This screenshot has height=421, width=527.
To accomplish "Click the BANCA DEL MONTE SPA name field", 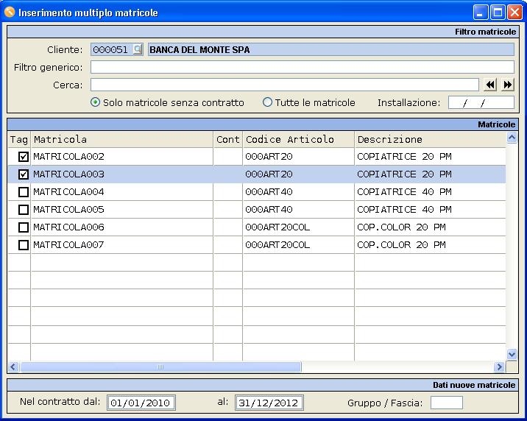I will click(331, 49).
